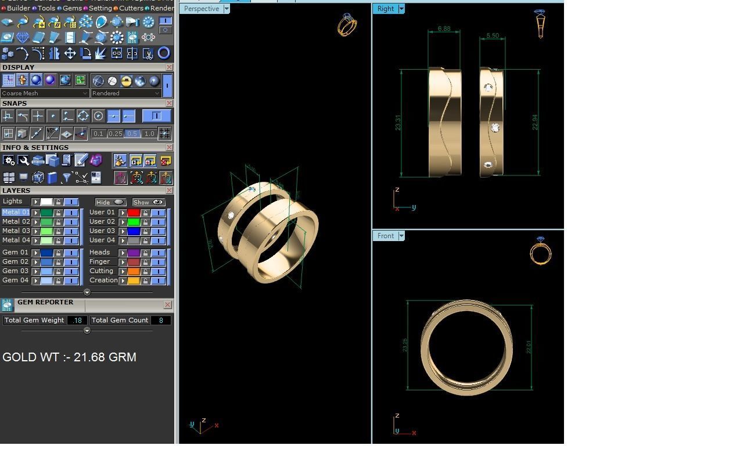Expand the Gem 02 layer arrow

click(36, 262)
